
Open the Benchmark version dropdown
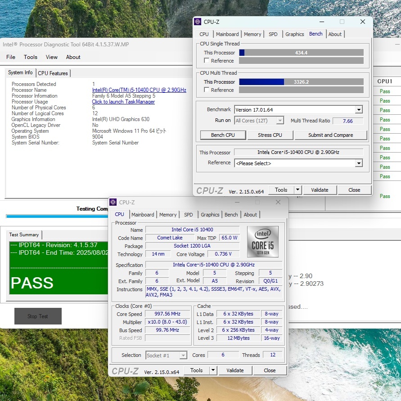pos(359,110)
